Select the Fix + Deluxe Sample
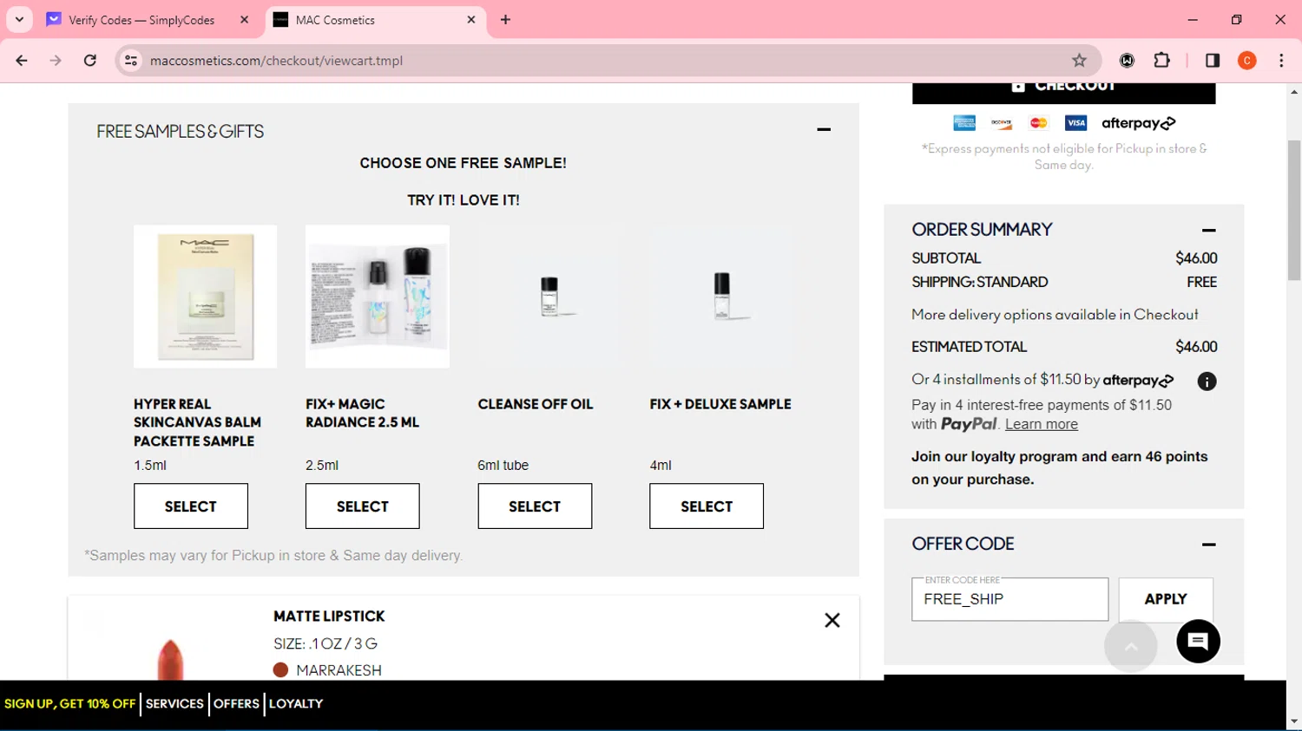Viewport: 1302px width, 731px height. pyautogui.click(x=707, y=506)
